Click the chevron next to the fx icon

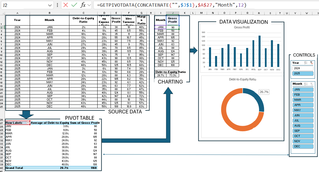[x=89, y=5]
